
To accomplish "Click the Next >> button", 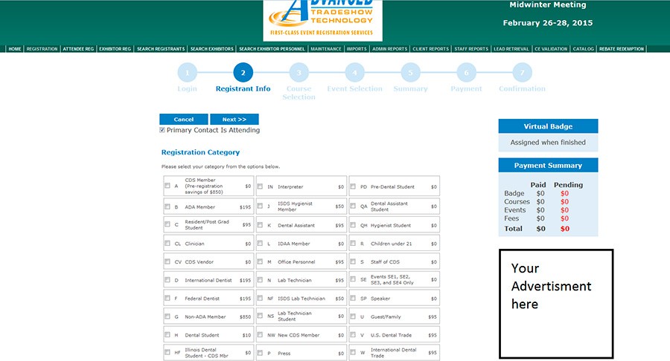I will (234, 120).
